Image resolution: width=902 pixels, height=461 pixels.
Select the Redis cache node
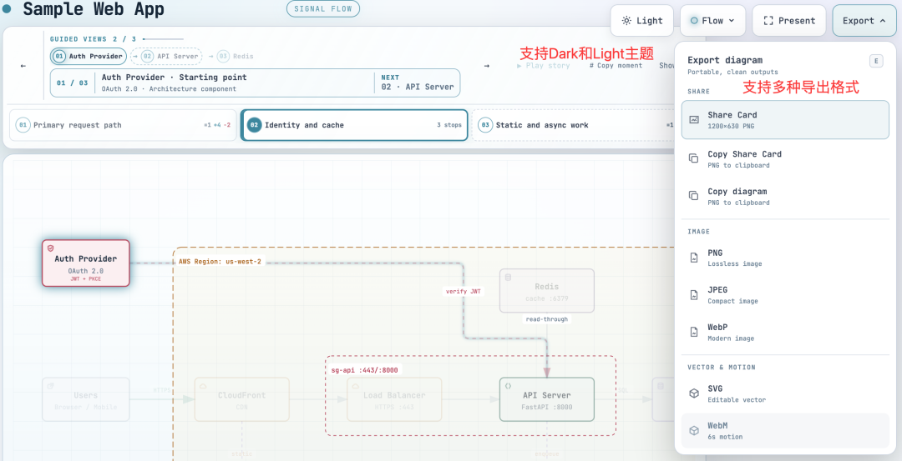click(546, 291)
